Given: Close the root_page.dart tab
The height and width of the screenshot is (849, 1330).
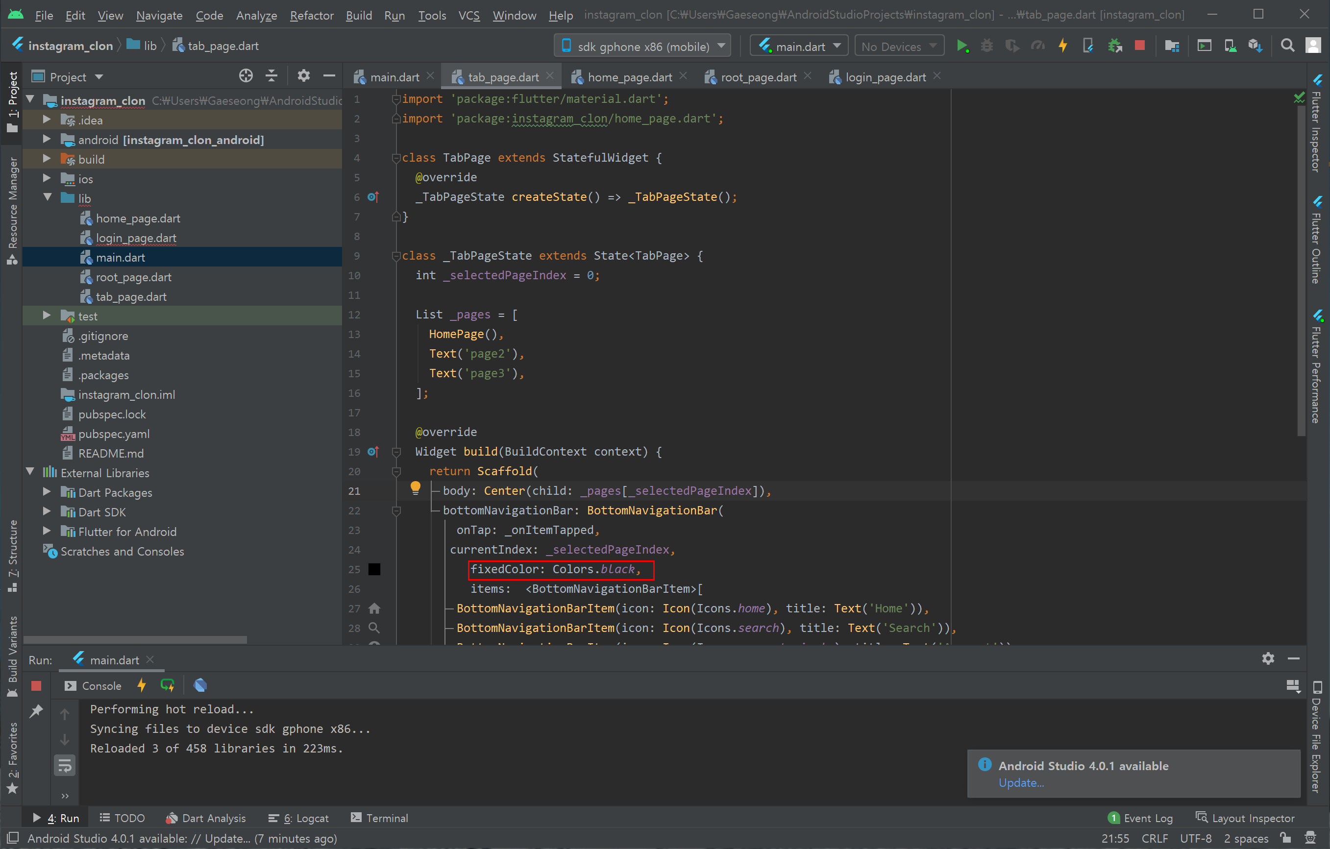Looking at the screenshot, I should [808, 76].
